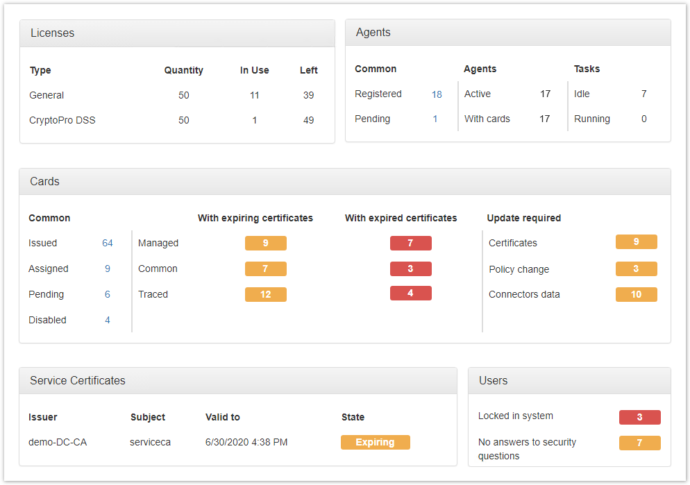Select the demo-DC-CA issuer entry
Image resolution: width=690 pixels, height=485 pixels.
(x=58, y=443)
